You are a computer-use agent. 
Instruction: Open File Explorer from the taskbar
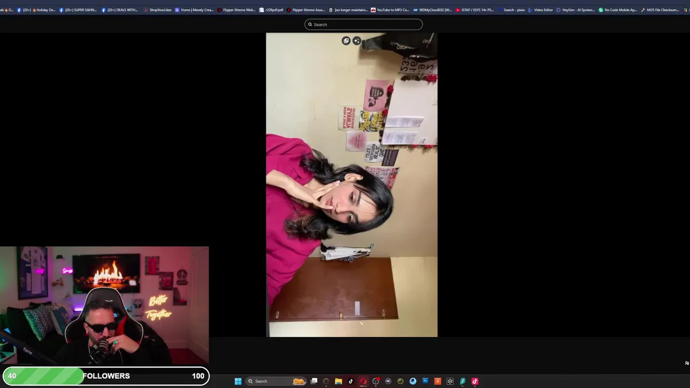coord(339,381)
